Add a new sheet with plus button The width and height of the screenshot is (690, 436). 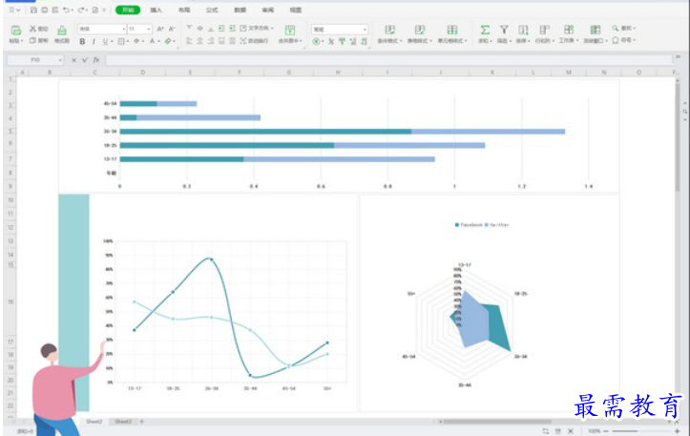[141, 422]
